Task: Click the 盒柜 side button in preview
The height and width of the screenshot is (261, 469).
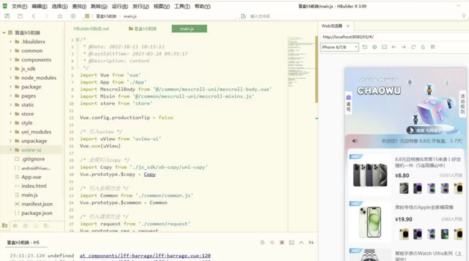Action: tap(348, 103)
